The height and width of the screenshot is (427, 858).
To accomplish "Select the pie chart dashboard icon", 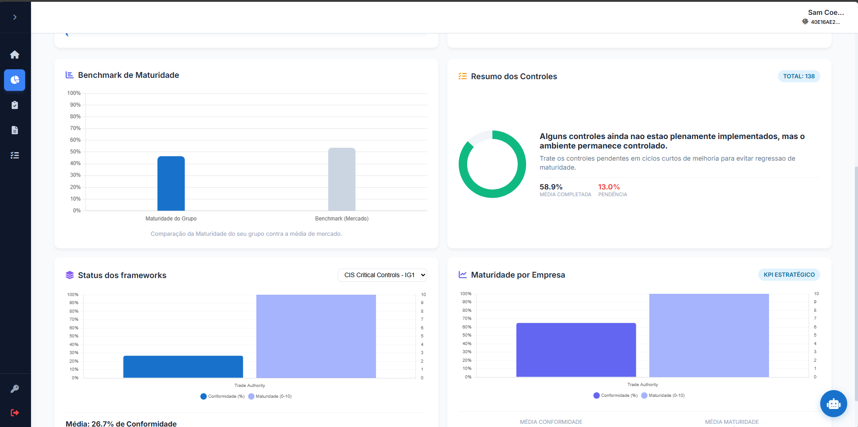I will [x=15, y=80].
